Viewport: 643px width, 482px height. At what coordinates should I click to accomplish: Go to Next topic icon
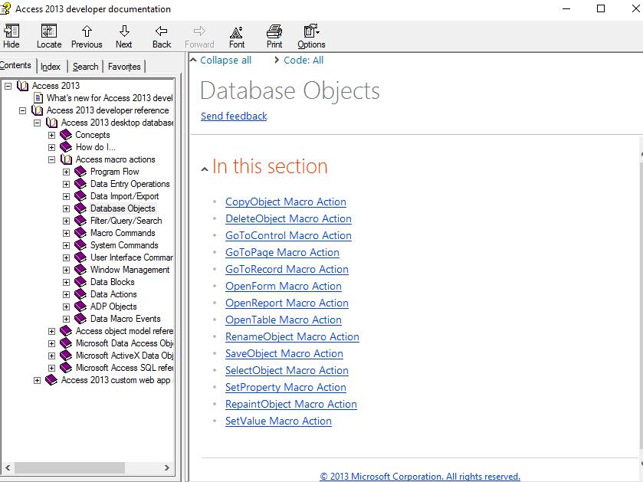pos(124,31)
